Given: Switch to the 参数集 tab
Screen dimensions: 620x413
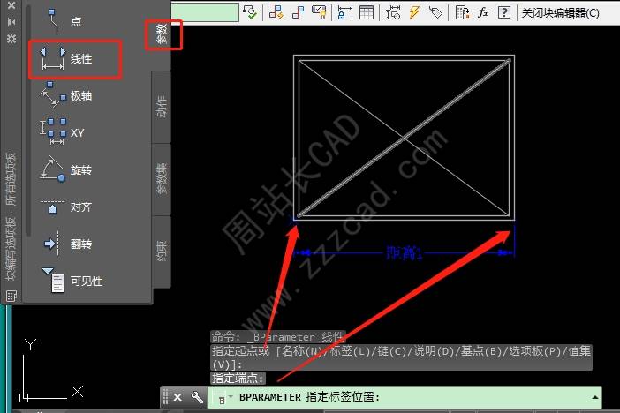Looking at the screenshot, I should point(161,178).
